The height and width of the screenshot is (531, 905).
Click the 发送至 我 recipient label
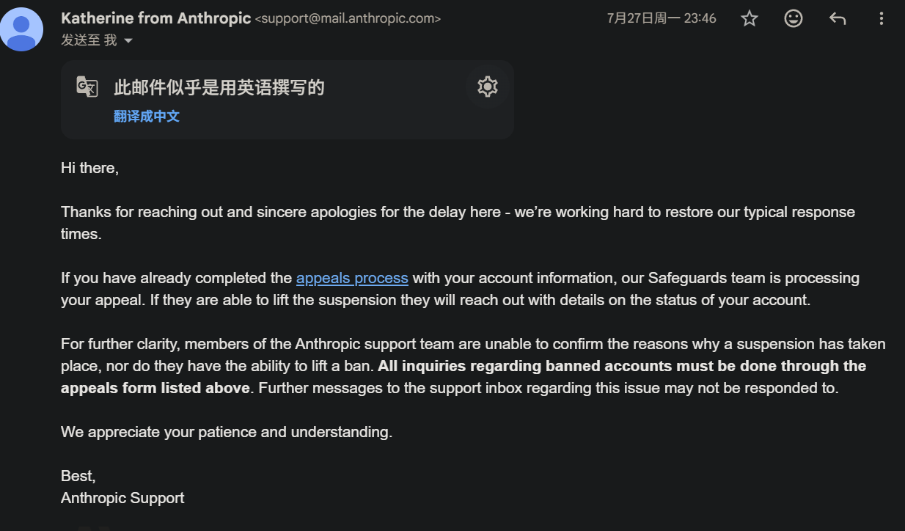point(89,40)
